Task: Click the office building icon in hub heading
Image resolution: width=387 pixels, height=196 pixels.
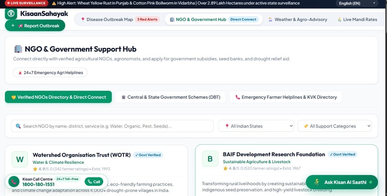Action: 18,49
